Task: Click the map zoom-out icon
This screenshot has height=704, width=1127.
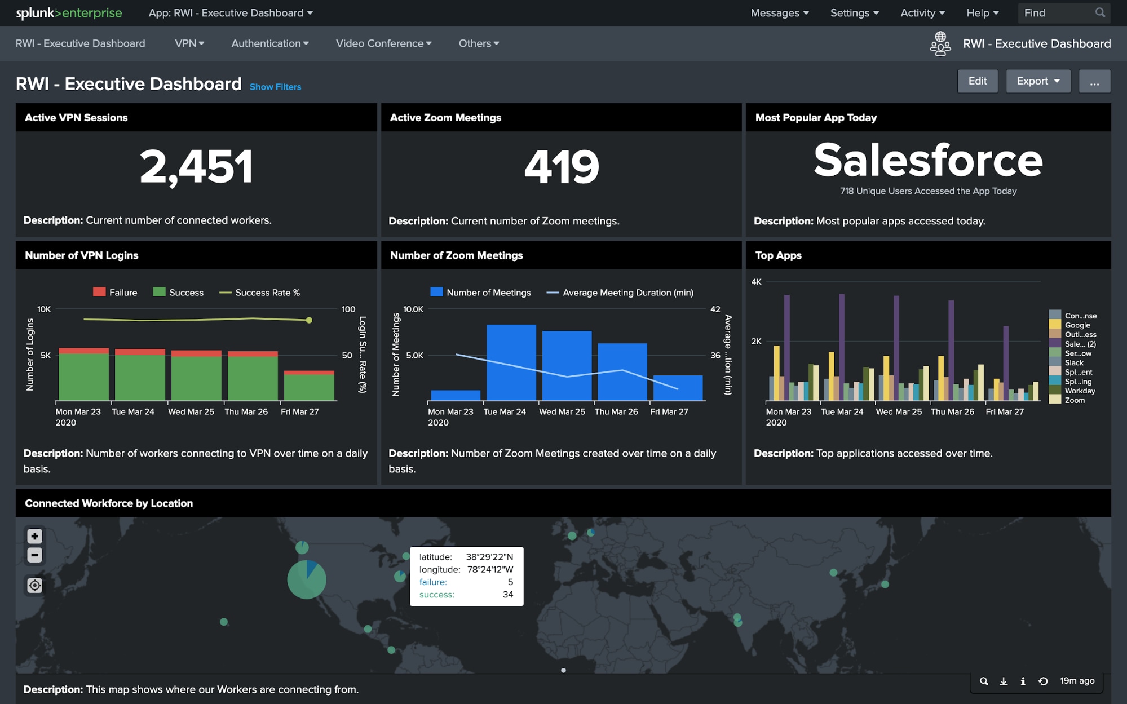Action: pos(34,556)
